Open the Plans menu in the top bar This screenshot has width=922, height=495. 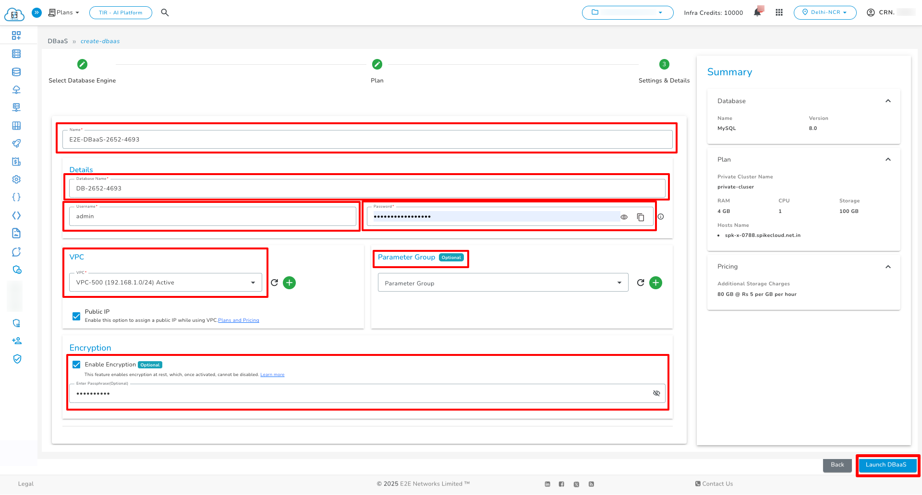(63, 12)
